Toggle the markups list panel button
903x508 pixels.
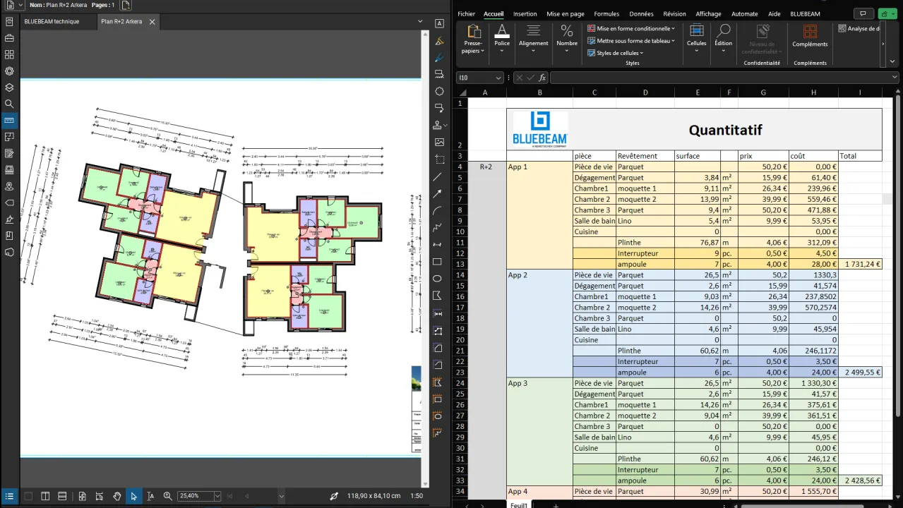[9, 496]
